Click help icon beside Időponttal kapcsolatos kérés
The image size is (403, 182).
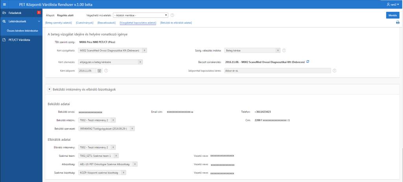[x=335, y=71]
